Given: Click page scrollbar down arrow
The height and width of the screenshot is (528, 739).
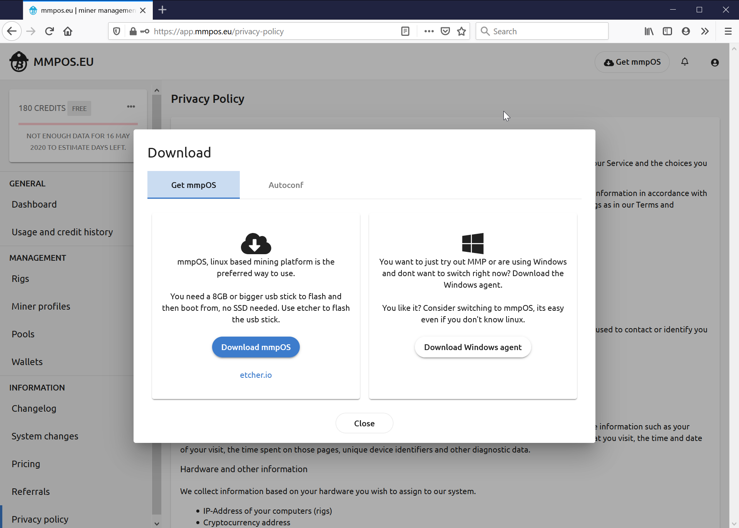Looking at the screenshot, I should pos(734,523).
